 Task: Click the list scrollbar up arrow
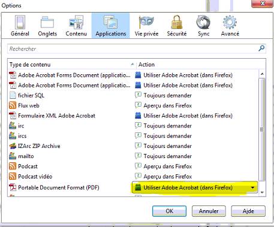(x=262, y=74)
